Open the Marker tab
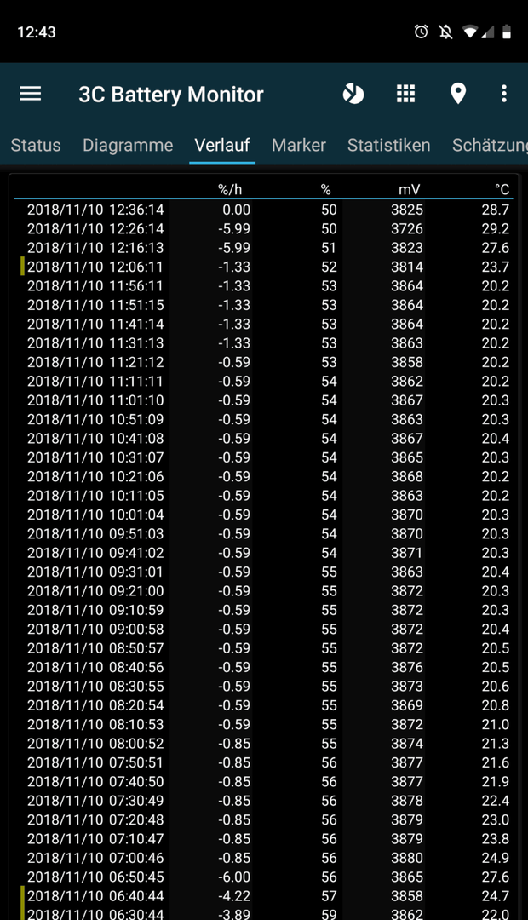The image size is (528, 920). pos(299,145)
